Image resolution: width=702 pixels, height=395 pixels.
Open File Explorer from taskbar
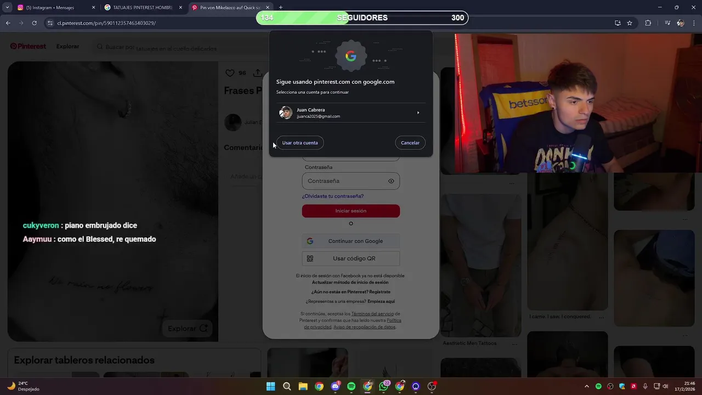[x=303, y=386]
